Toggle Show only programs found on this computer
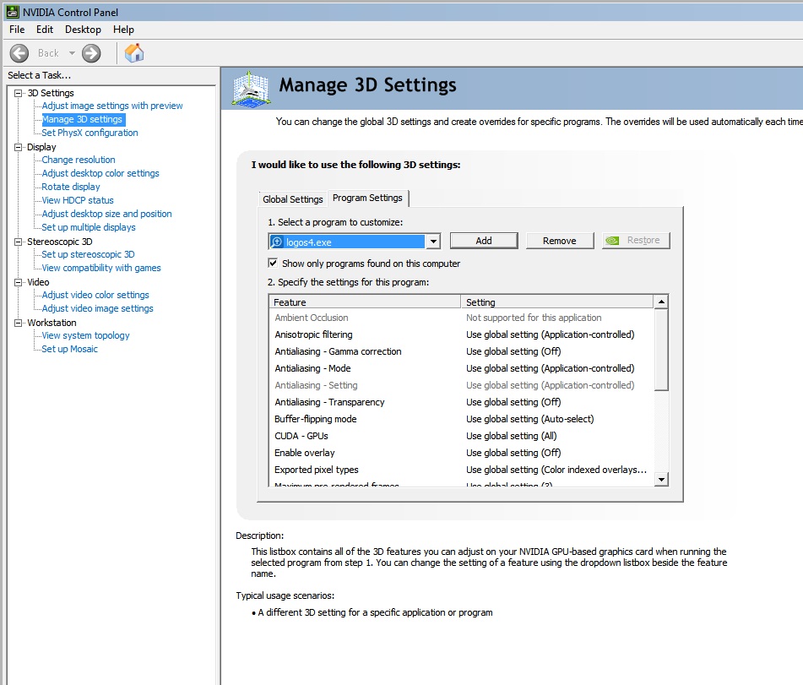803x685 pixels. (x=273, y=263)
